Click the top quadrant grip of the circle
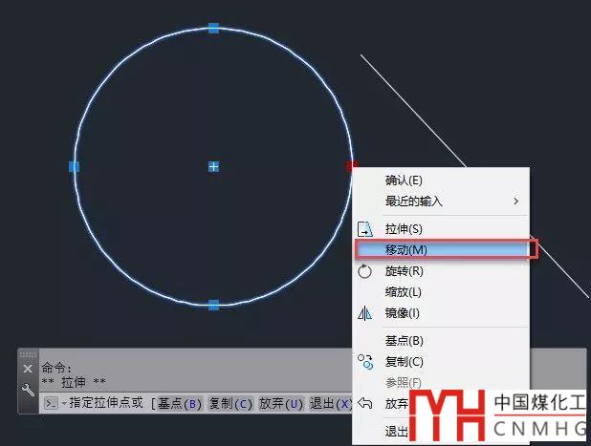The height and width of the screenshot is (446, 591). pos(213,28)
